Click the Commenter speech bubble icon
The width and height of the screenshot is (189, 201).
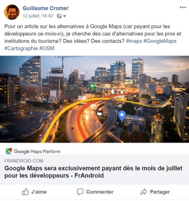coord(80,192)
